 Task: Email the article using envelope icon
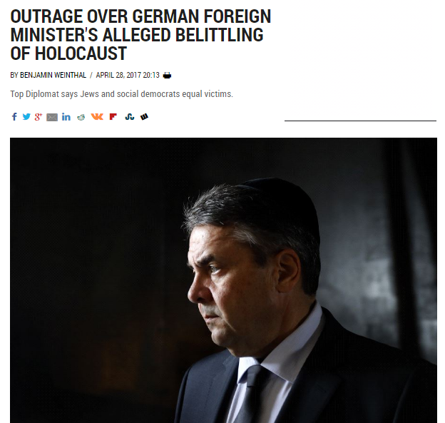(52, 117)
